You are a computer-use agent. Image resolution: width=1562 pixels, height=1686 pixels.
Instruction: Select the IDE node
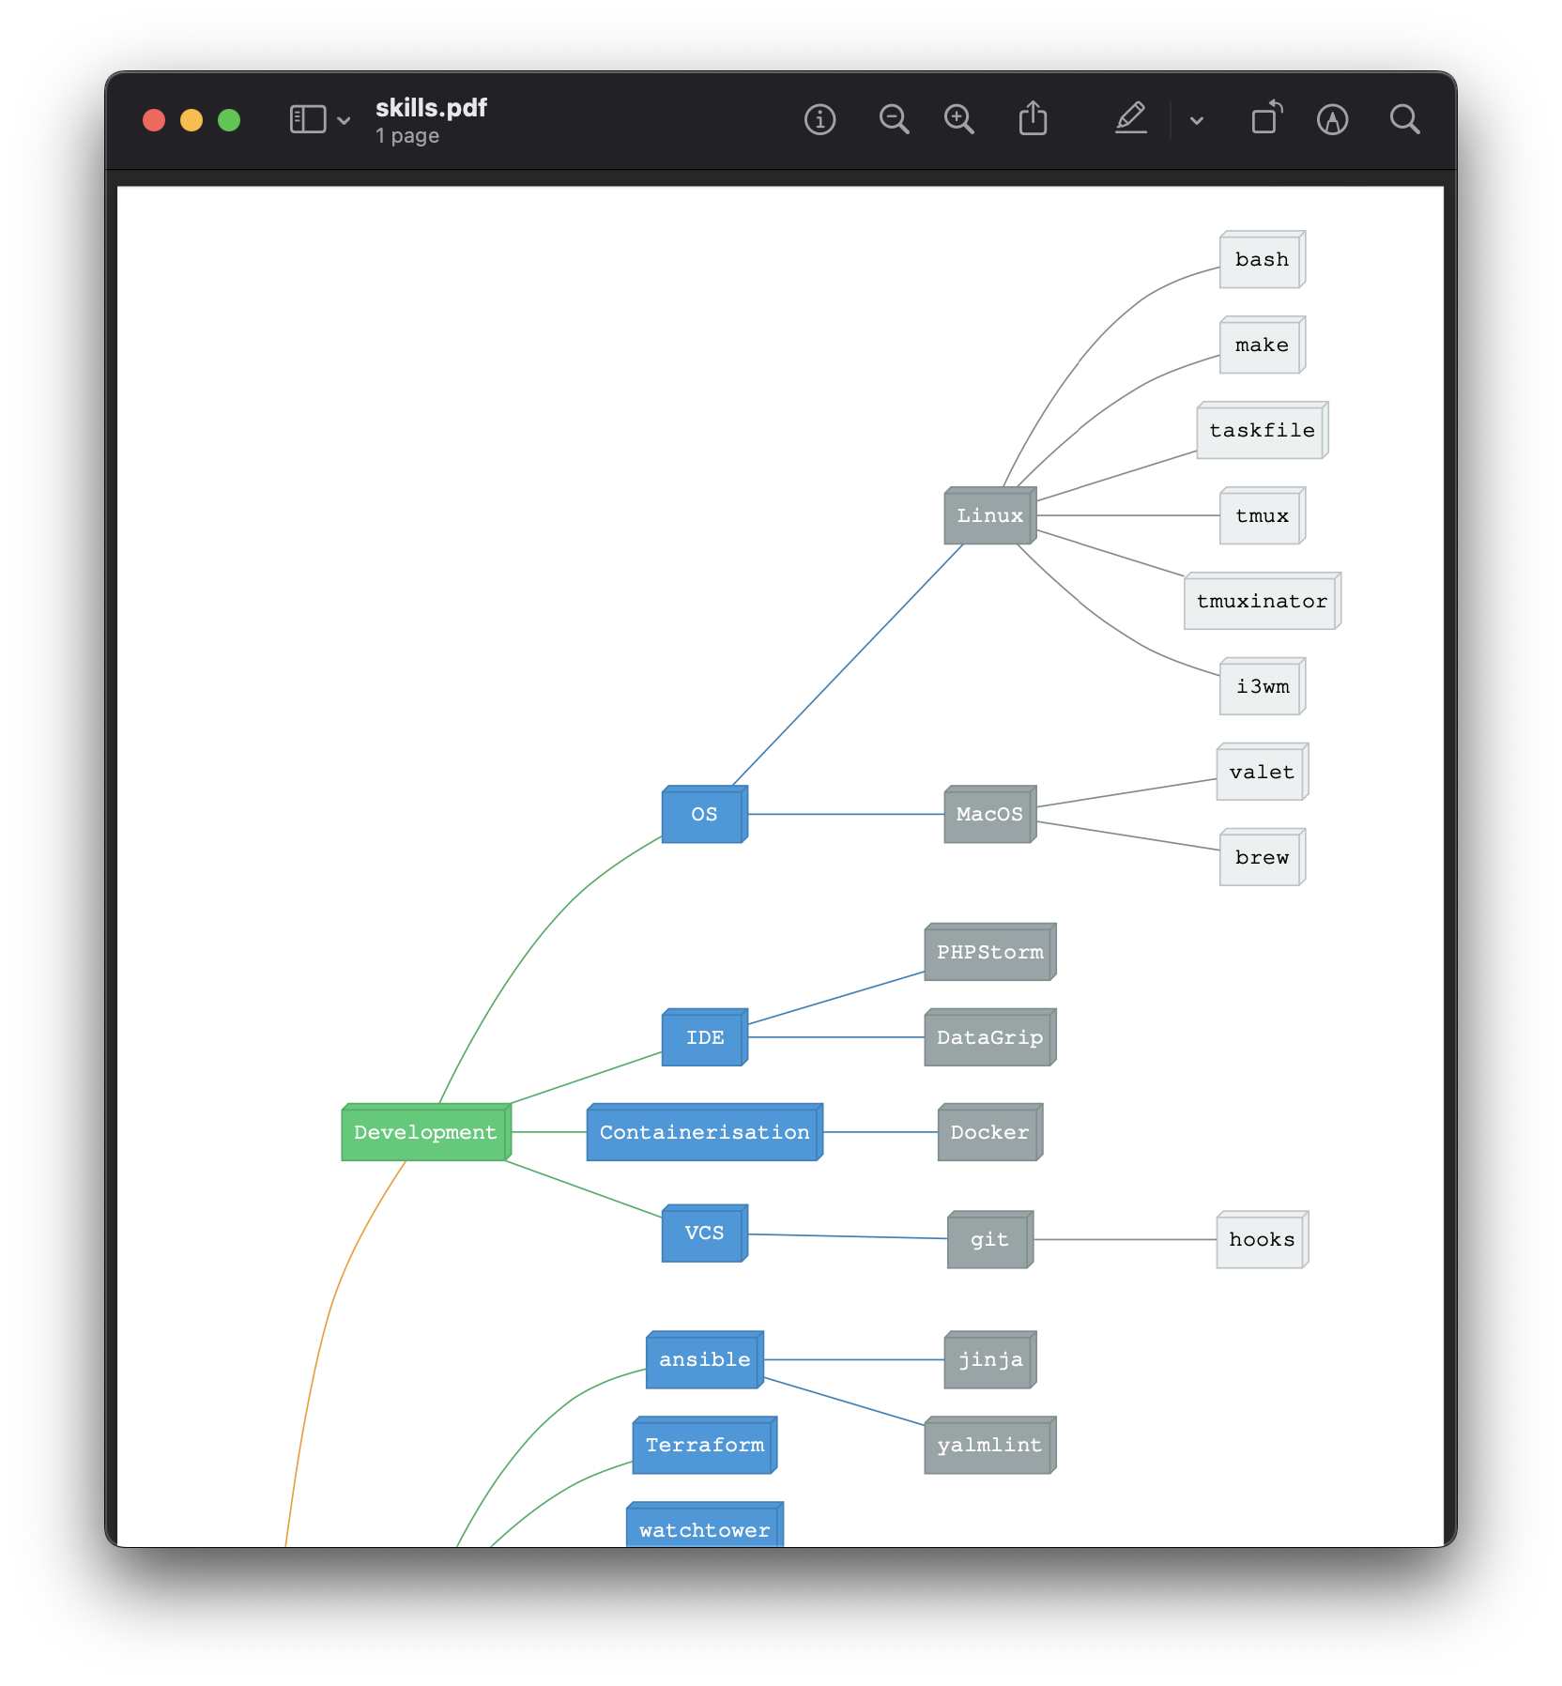tap(704, 1037)
